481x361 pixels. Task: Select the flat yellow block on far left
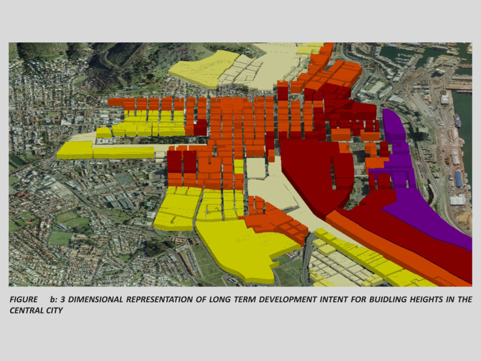pyautogui.click(x=75, y=150)
